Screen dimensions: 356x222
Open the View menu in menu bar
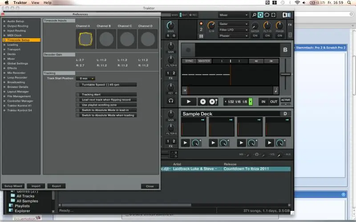click(x=35, y=3)
